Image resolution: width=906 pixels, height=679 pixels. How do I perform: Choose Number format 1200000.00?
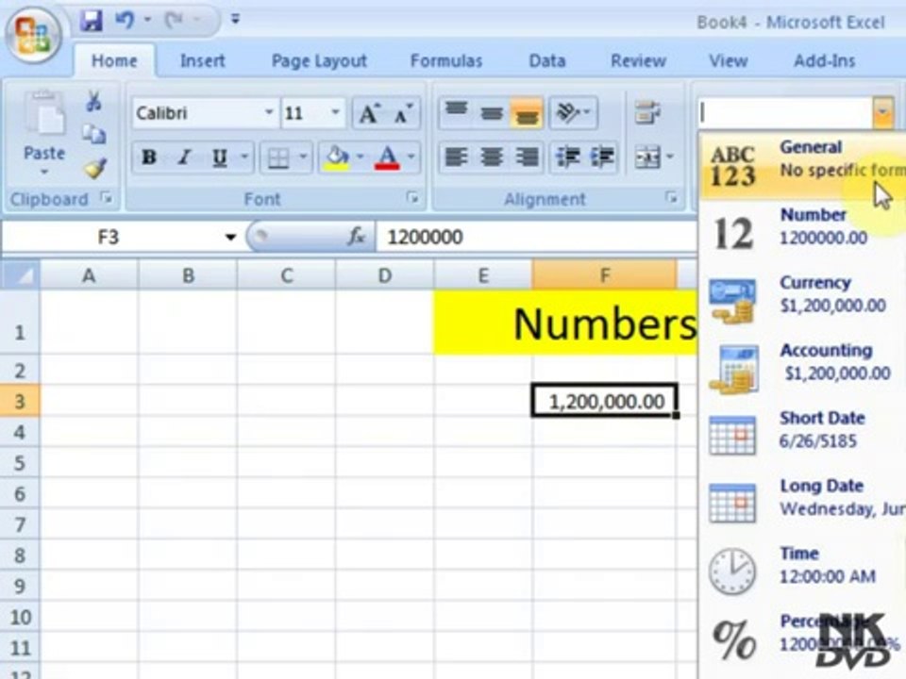[x=802, y=233]
